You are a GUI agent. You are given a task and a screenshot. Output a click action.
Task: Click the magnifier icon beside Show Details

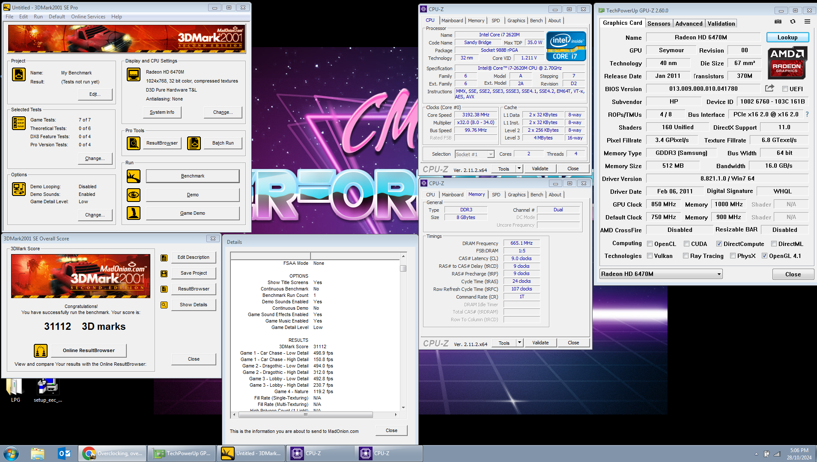(164, 305)
